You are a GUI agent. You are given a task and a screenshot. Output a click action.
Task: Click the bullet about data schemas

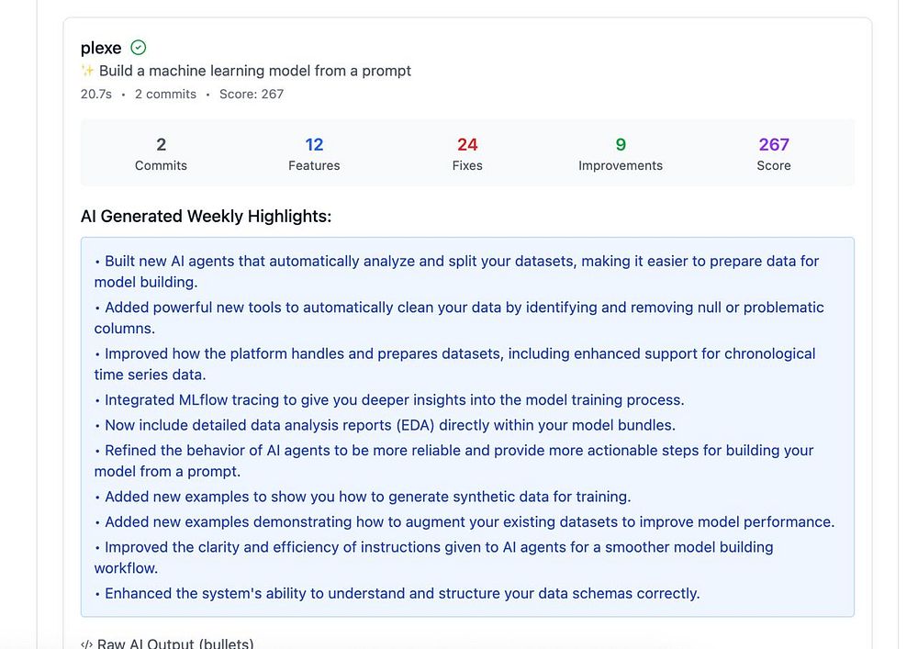[402, 593]
